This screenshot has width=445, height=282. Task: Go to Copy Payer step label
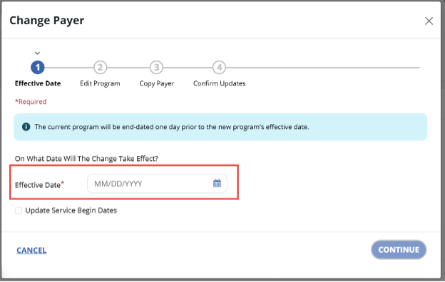coord(156,83)
